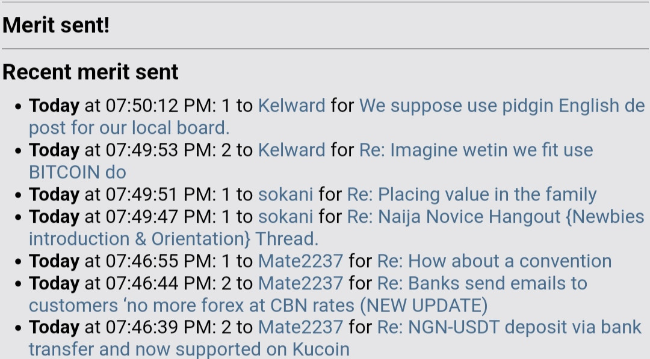Viewport: 650px width, 359px height.
Task: Open 'Re: Imagine wetin we fit use BITCOIN do'
Action: coord(476,150)
